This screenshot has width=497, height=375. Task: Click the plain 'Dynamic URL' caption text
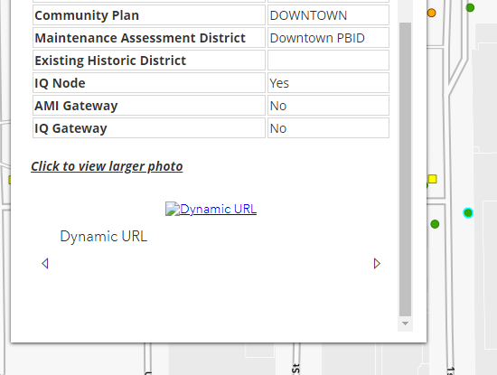[x=104, y=237]
